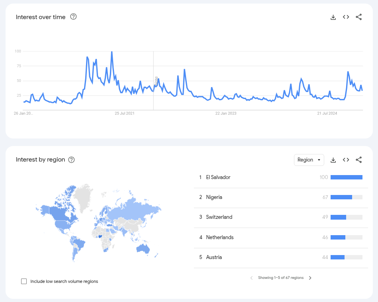Open embed code for the region comparison
The image size is (378, 302).
(x=346, y=160)
